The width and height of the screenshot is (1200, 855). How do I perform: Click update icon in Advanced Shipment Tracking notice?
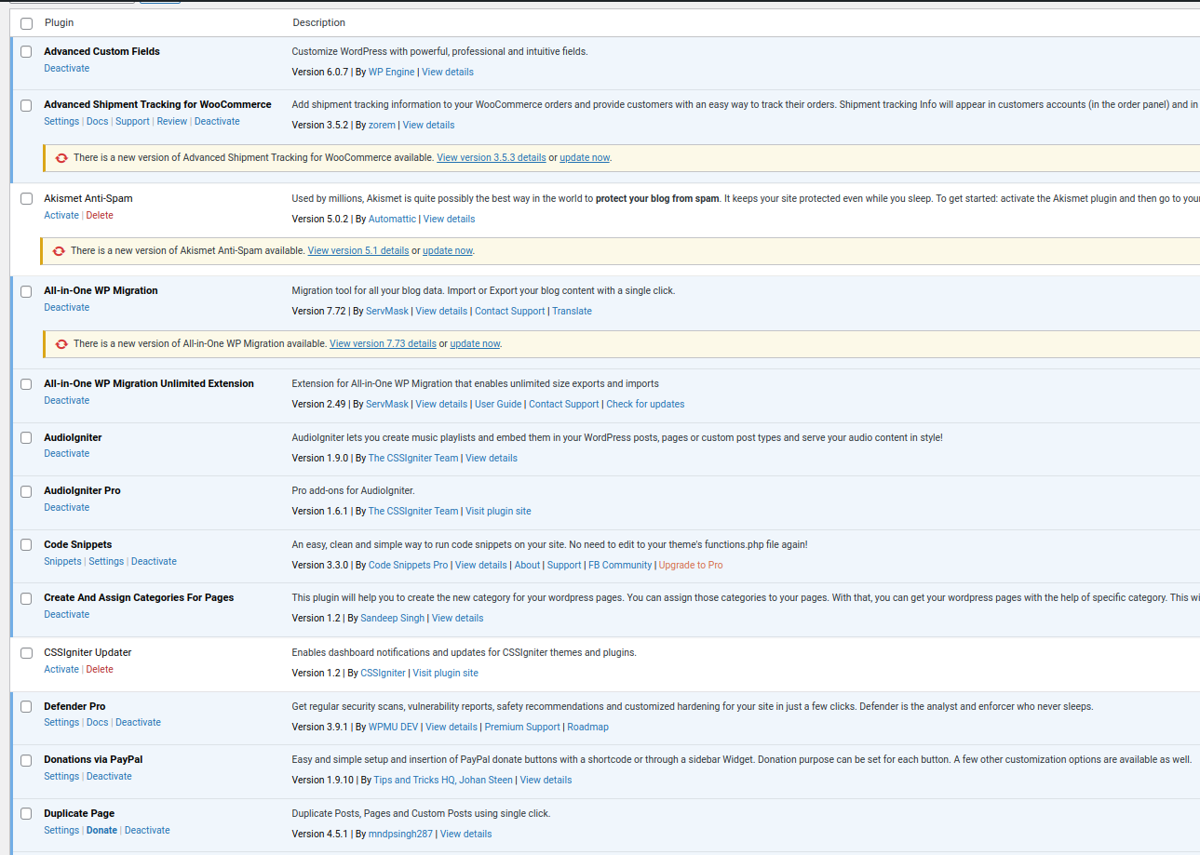pyautogui.click(x=61, y=158)
